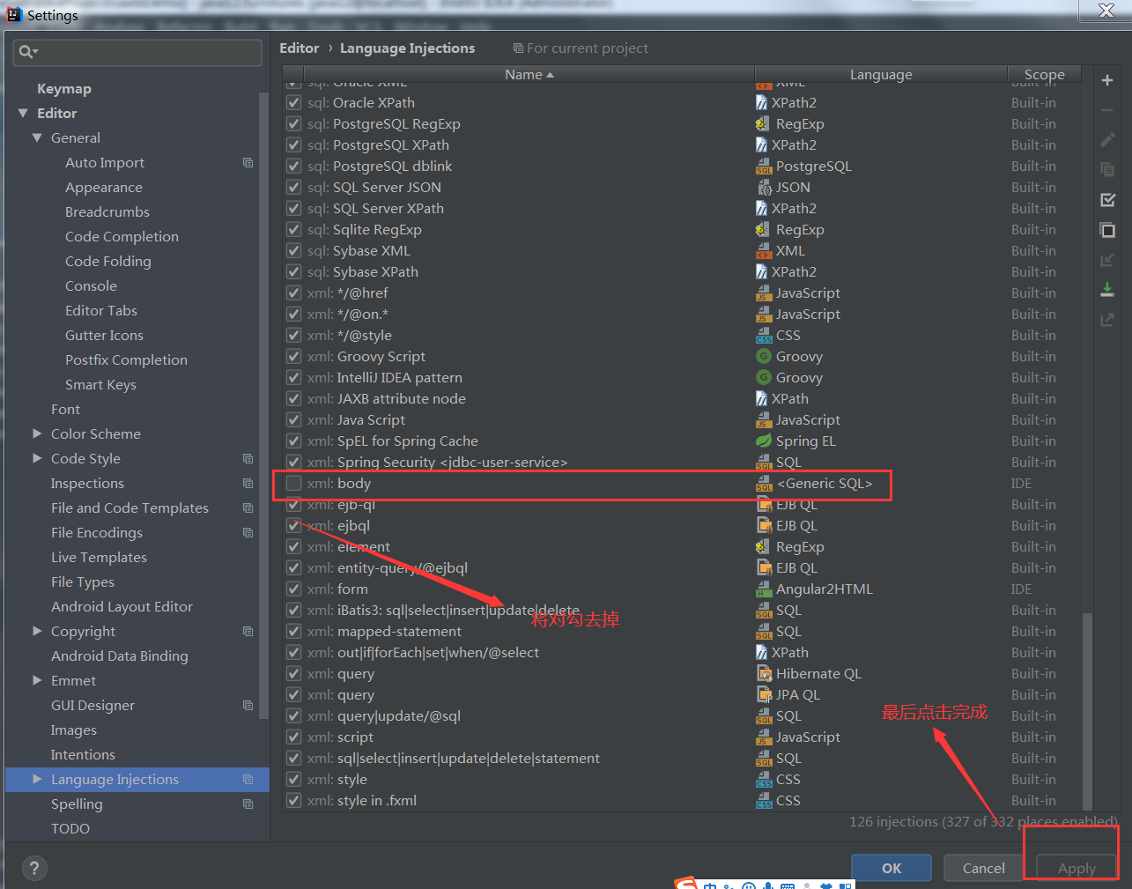Go to Android Layout Editor settings
The image size is (1132, 889).
click(x=122, y=607)
